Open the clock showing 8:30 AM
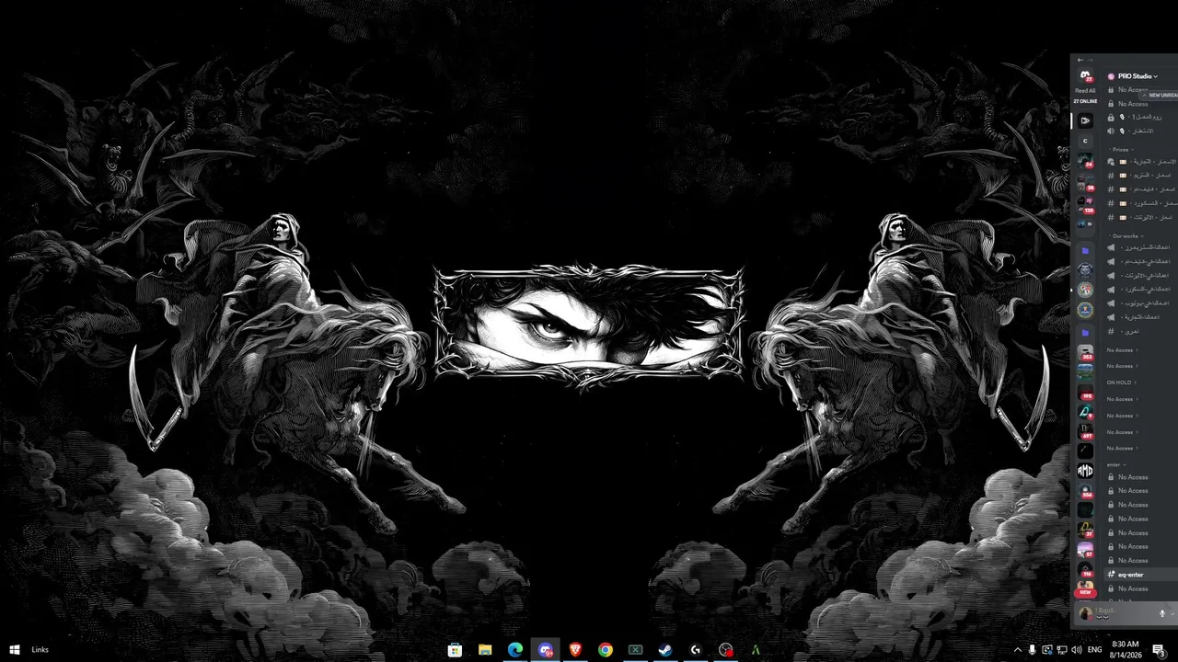This screenshot has width=1178, height=662. coord(1125,650)
